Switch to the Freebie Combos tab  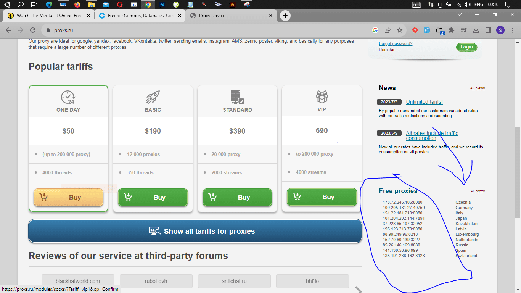[x=140, y=16]
